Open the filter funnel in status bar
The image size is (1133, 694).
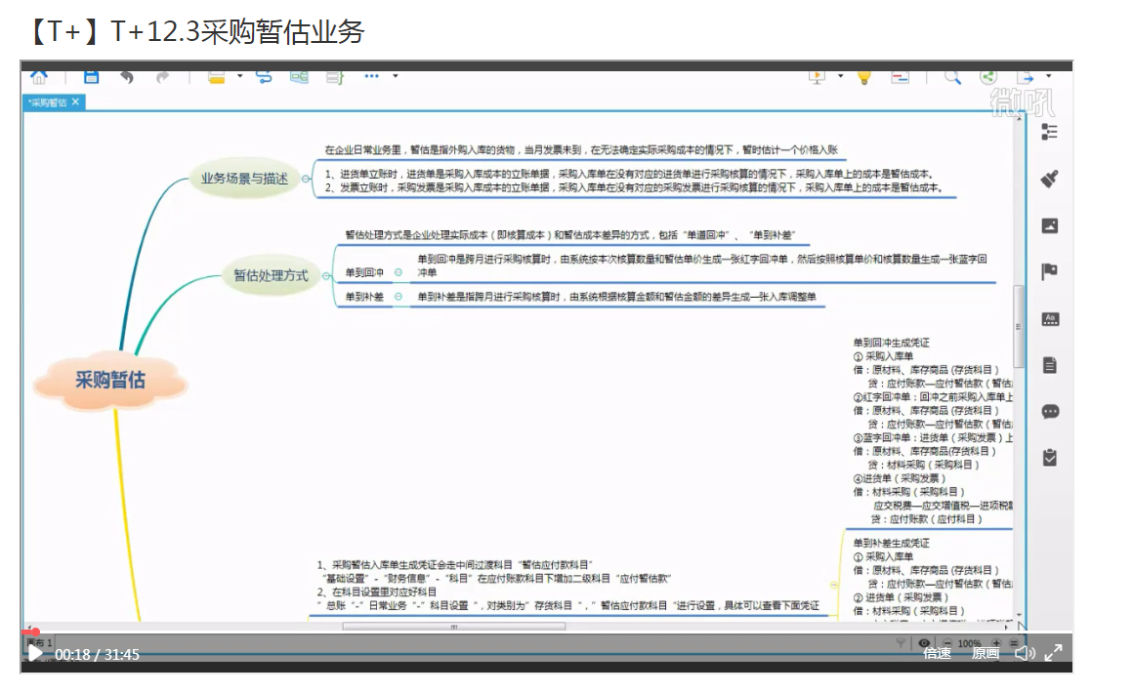(x=901, y=642)
